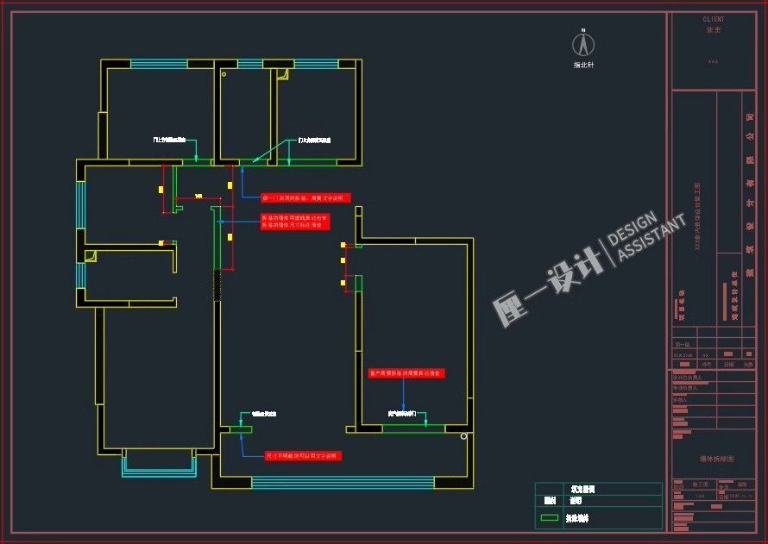Select the 指北针 label under the compass
768x544 pixels.
(584, 66)
